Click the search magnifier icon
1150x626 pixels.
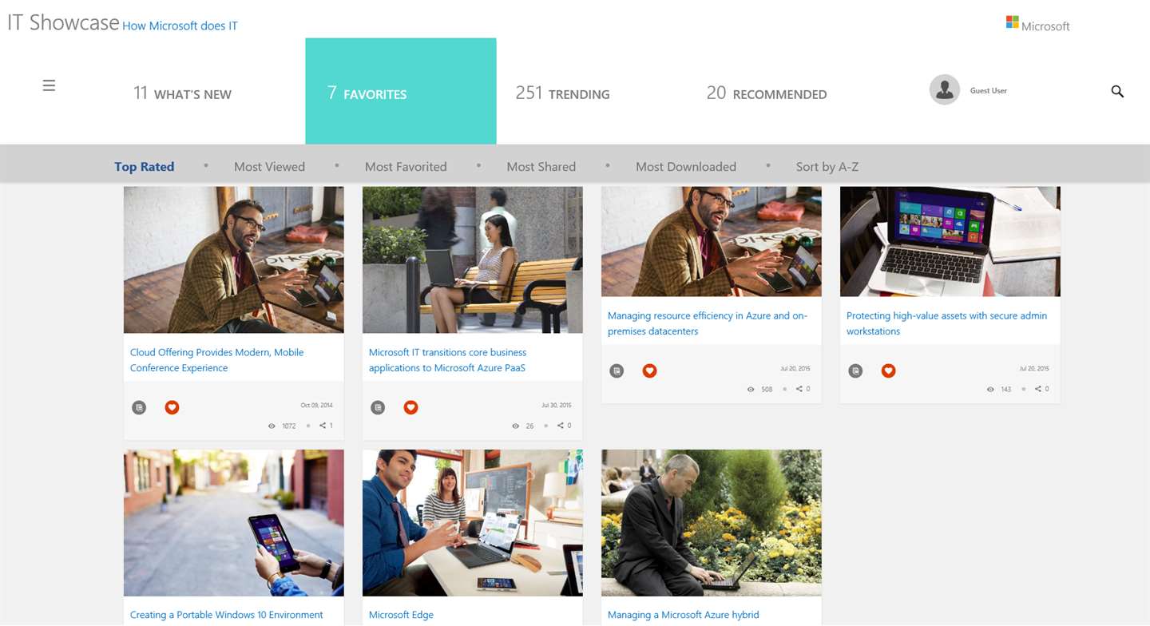tap(1117, 92)
